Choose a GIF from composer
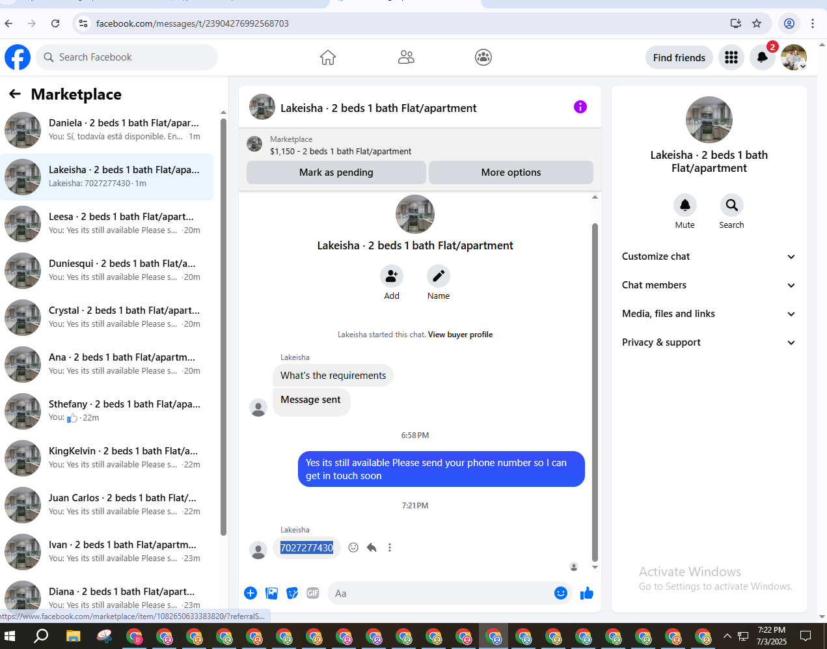Image resolution: width=827 pixels, height=649 pixels. (313, 593)
